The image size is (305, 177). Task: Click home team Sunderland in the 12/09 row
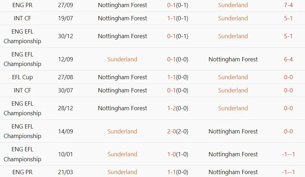[x=122, y=59]
